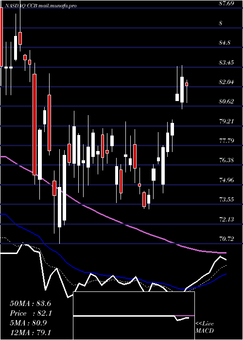Click the Price : 82.1 readout

pyautogui.click(x=30, y=313)
